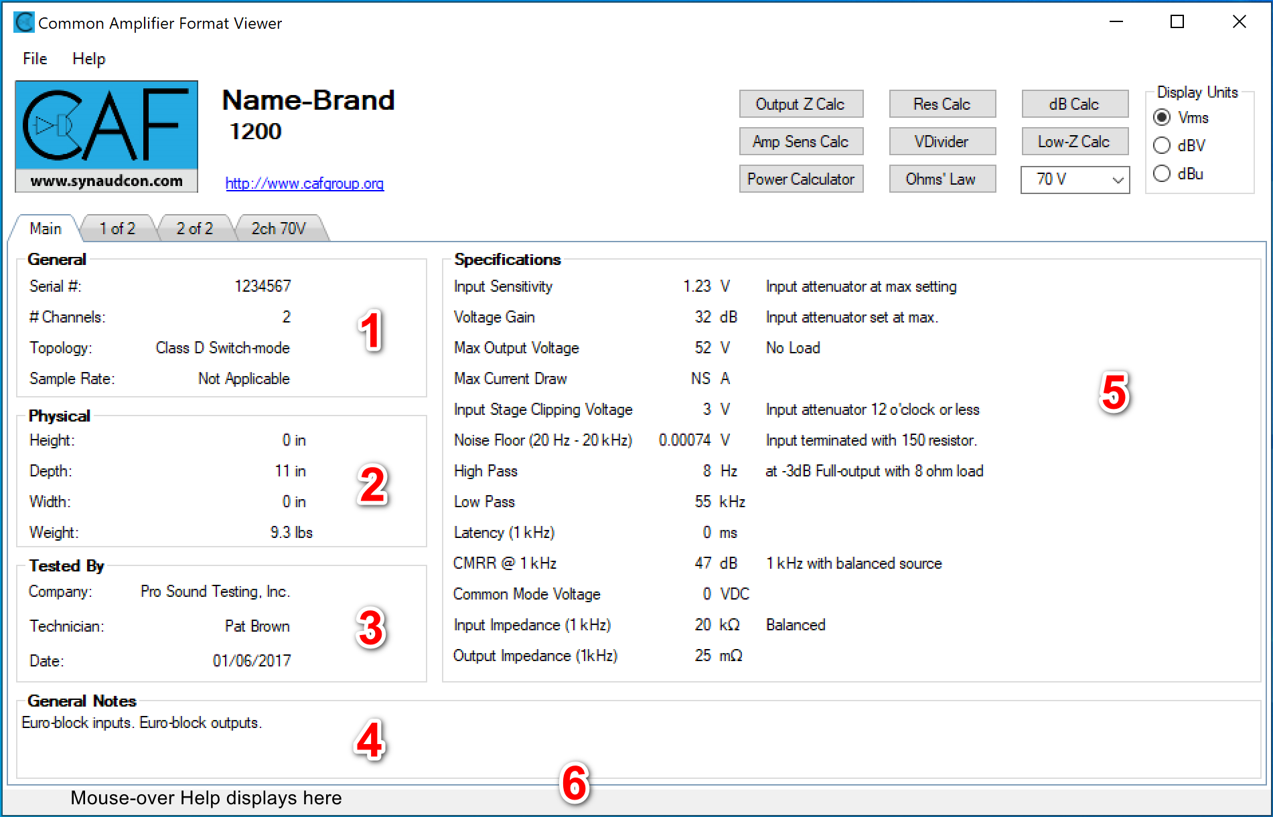
Task: Click the CAF logo image
Action: pos(106,136)
